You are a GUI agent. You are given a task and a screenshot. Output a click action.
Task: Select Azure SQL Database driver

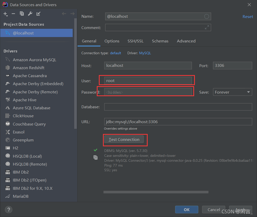click(x=32, y=108)
